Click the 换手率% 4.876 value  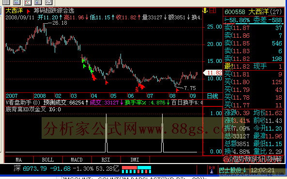click(145, 103)
